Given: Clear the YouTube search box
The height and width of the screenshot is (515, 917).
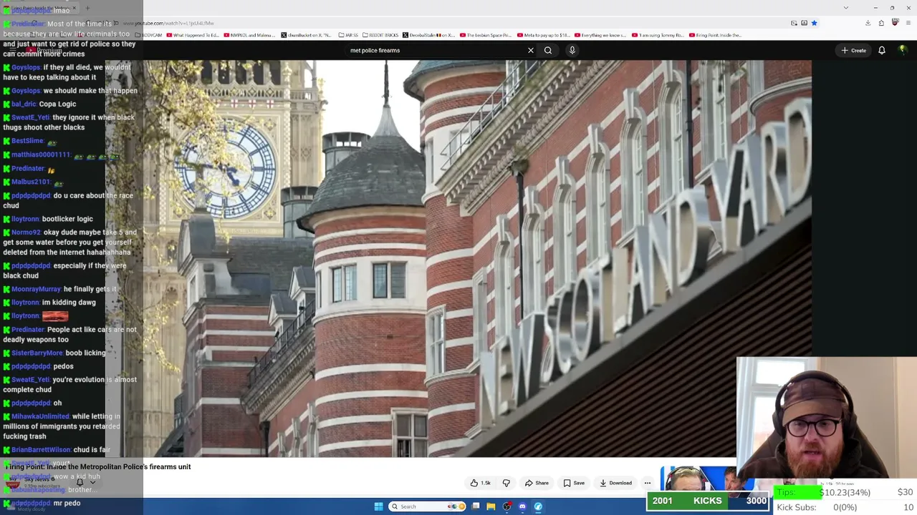Looking at the screenshot, I should point(531,50).
